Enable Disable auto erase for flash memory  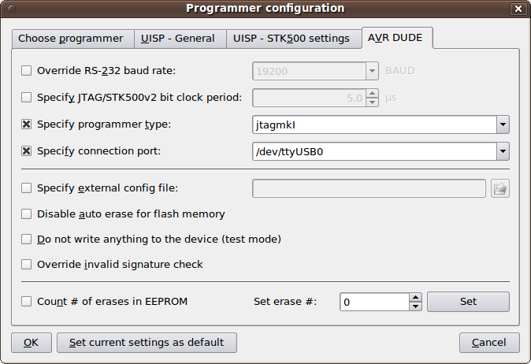click(27, 214)
